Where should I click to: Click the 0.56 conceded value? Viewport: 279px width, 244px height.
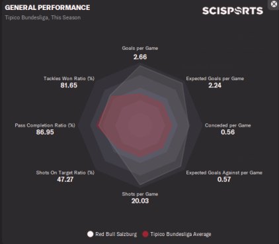click(228, 132)
